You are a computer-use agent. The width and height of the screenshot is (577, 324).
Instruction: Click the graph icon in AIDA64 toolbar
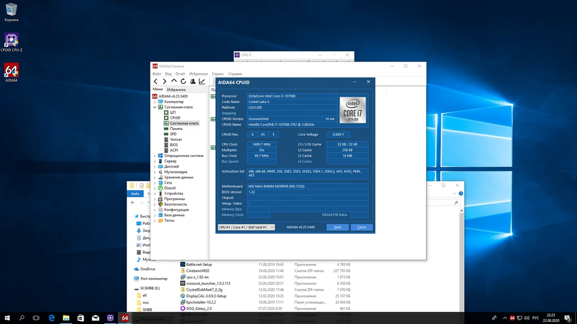[202, 82]
